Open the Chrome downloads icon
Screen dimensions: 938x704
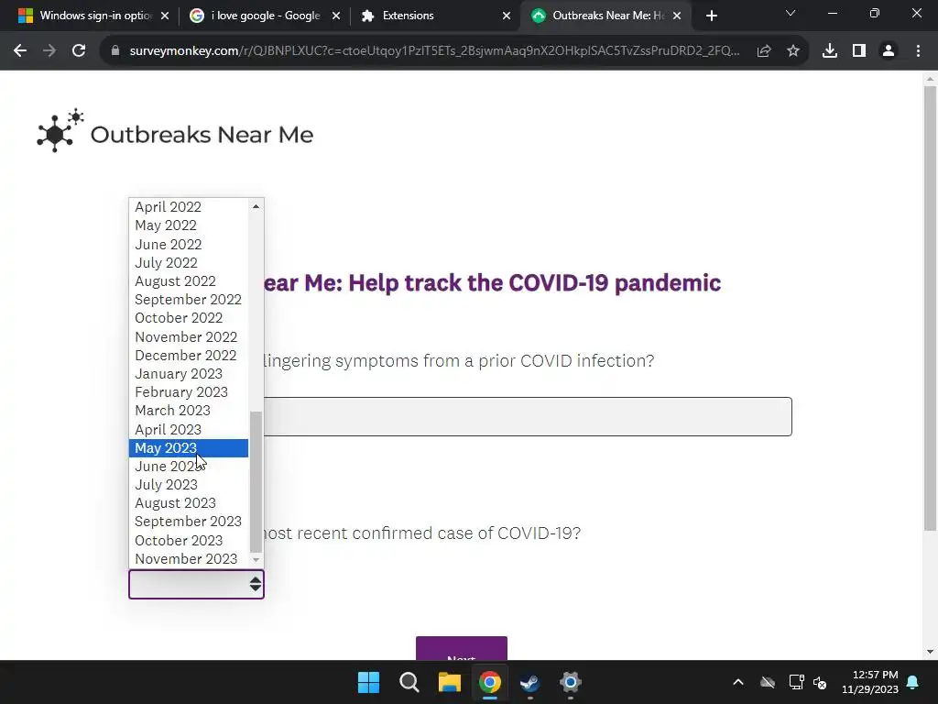[x=830, y=51]
